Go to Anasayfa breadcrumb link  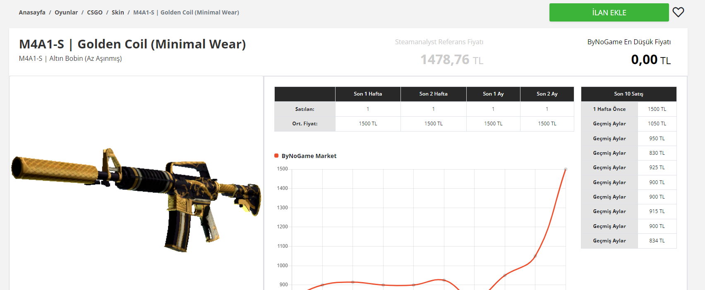coord(32,12)
